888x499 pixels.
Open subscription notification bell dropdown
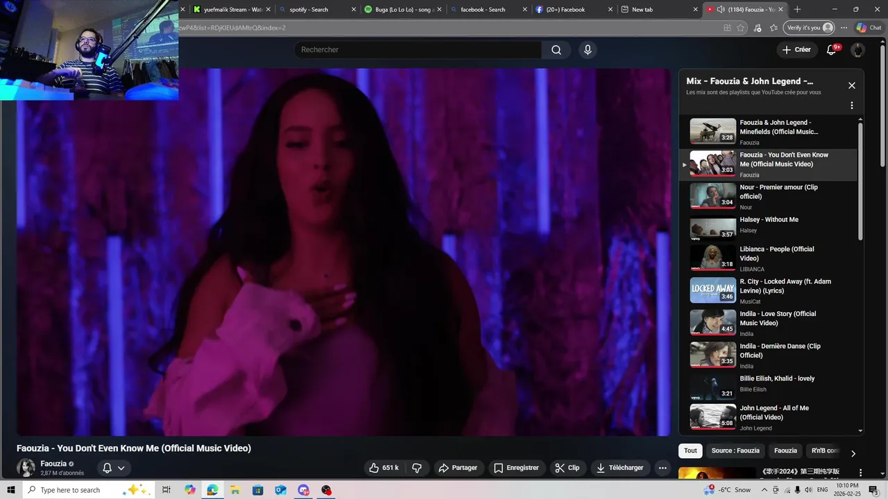114,468
